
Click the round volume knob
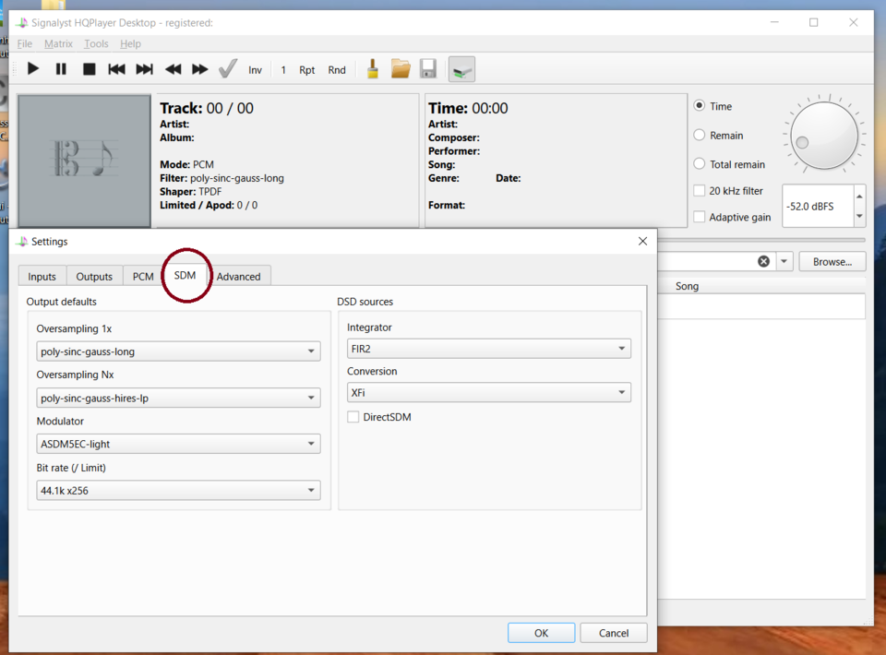tap(824, 136)
